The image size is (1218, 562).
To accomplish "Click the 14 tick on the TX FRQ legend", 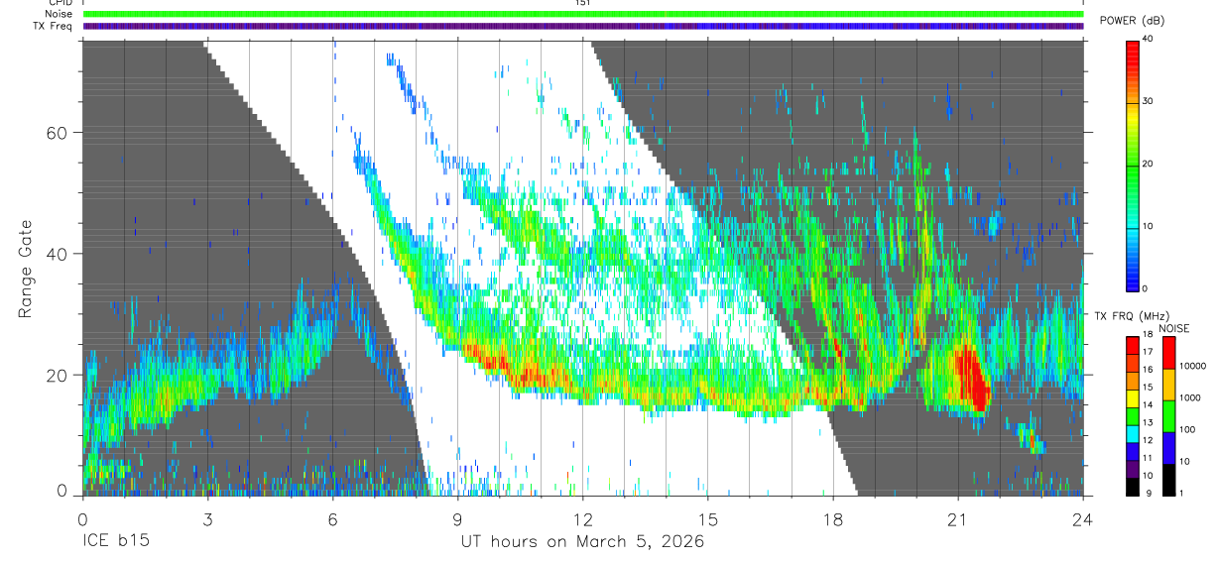I will tap(1149, 405).
